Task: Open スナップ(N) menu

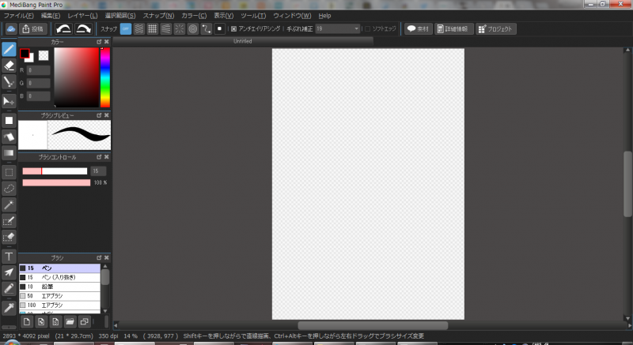Action: click(x=159, y=16)
